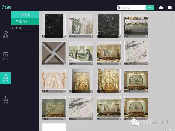This screenshot has height=131, width=175.
Task: Open the cloud download icon
Action: click(161, 7)
